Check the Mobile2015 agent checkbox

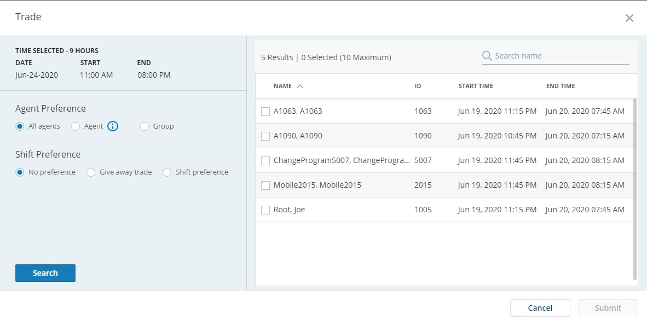pyautogui.click(x=265, y=185)
